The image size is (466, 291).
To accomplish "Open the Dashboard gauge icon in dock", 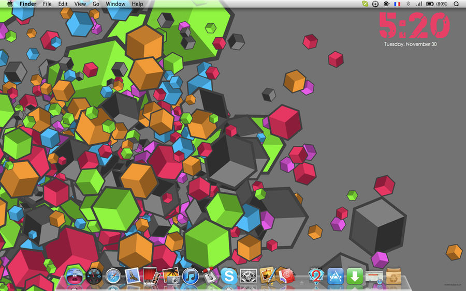I will (x=94, y=276).
